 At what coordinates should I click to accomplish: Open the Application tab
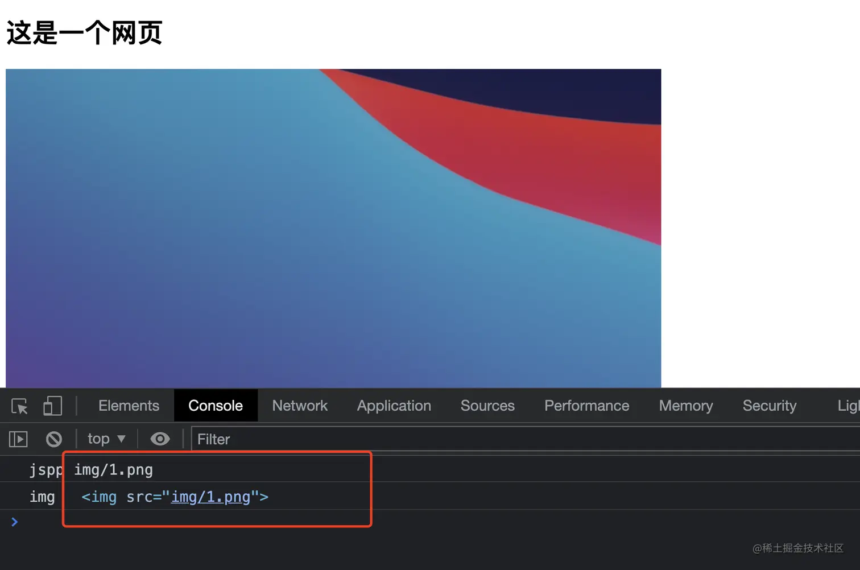pyautogui.click(x=394, y=406)
